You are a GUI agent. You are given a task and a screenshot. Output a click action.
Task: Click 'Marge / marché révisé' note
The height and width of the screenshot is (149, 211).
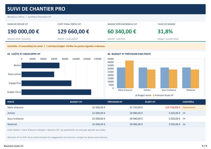point(168,39)
